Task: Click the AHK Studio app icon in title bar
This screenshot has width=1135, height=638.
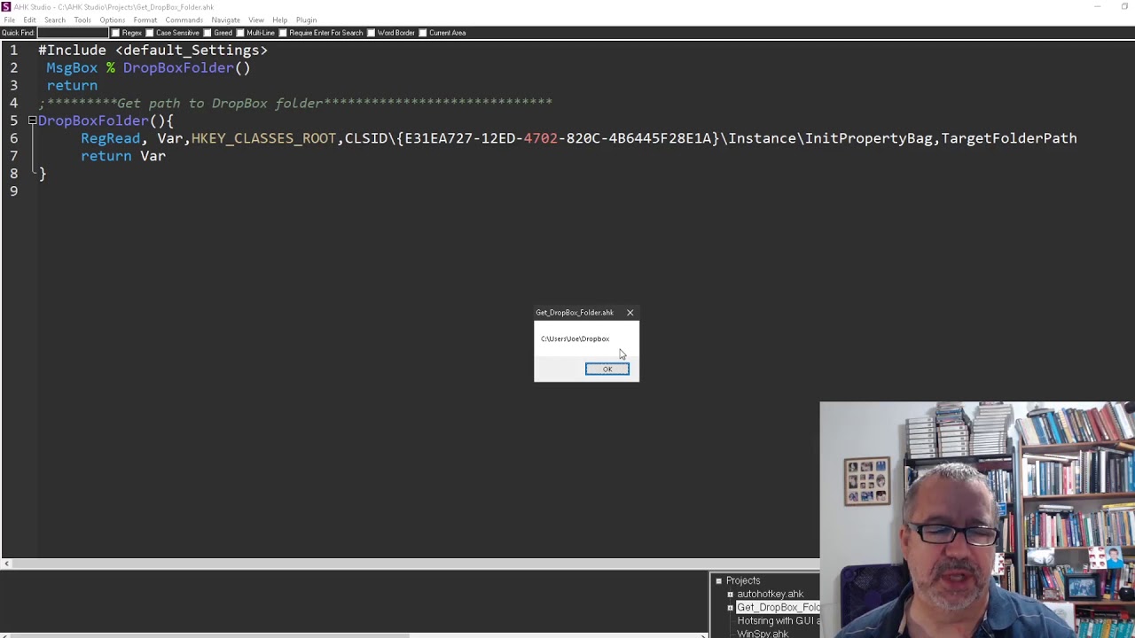Action: (6, 7)
